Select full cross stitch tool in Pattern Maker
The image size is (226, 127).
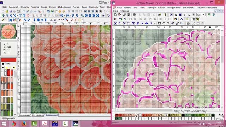pyautogui.click(x=115, y=23)
